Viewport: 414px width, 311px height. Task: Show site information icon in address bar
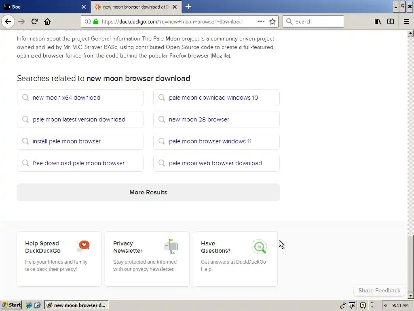click(x=88, y=21)
